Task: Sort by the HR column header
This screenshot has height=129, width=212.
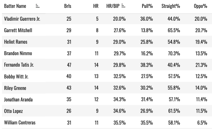Action: coord(96,6)
